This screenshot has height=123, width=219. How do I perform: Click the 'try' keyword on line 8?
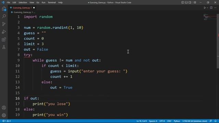click(27, 55)
